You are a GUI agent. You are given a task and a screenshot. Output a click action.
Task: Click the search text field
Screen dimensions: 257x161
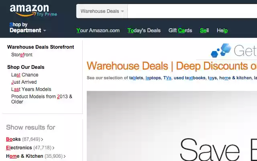192,11
